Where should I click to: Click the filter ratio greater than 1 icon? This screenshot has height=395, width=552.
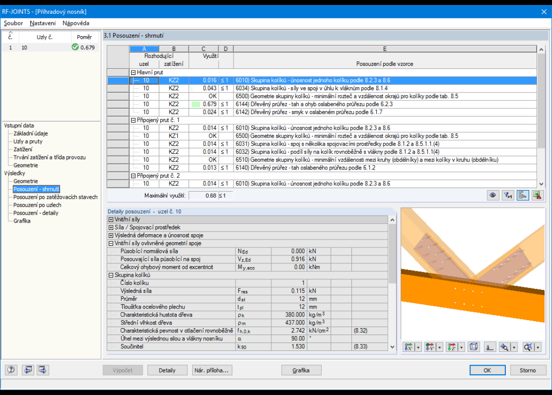[507, 195]
